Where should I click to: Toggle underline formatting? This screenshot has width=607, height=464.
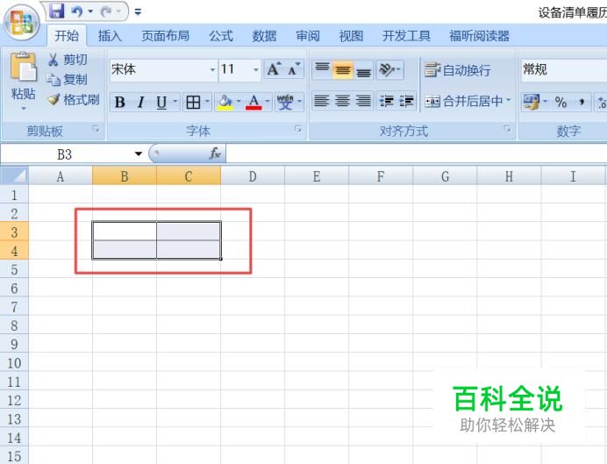point(161,102)
